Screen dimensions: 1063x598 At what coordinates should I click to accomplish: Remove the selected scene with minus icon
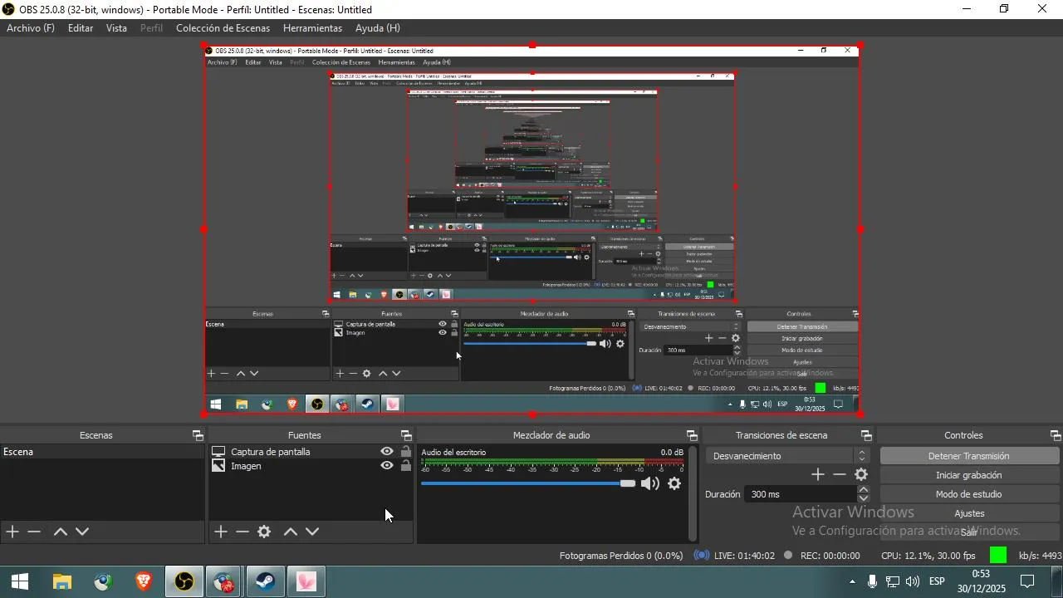coord(34,532)
